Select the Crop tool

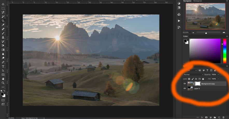[3, 21]
